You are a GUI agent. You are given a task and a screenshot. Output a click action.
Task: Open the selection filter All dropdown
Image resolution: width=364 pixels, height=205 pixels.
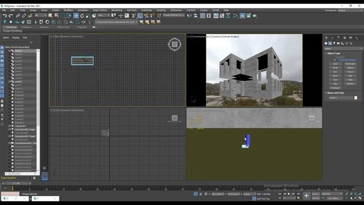41,15
